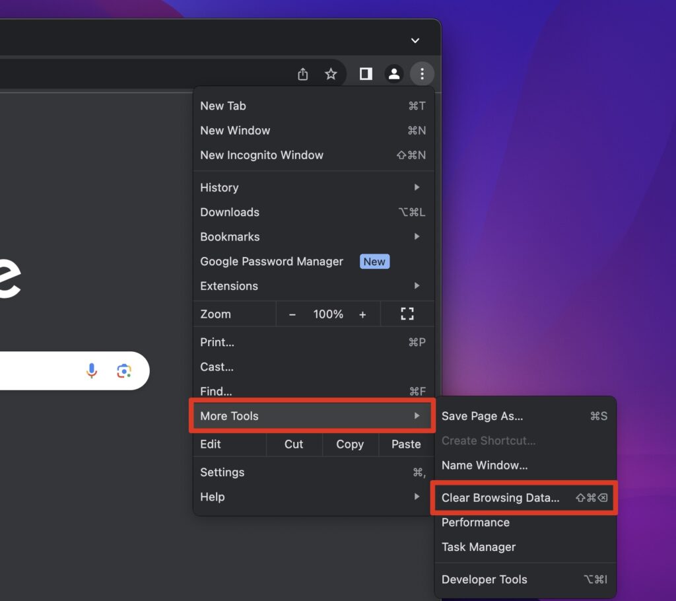Viewport: 676px width, 601px height.
Task: Click the collapse chevron above the toolbar
Action: [x=415, y=40]
